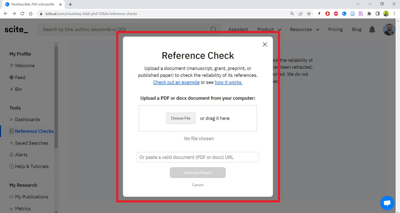Click the Help & Tutorials info icon

pyautogui.click(x=11, y=166)
